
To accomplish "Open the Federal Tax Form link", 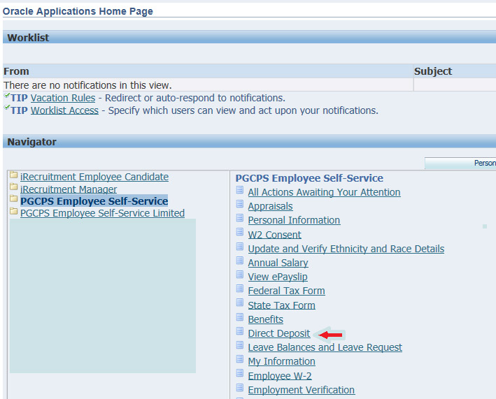I will pyautogui.click(x=286, y=291).
